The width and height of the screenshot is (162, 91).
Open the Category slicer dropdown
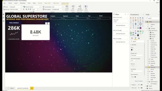click(56, 18)
